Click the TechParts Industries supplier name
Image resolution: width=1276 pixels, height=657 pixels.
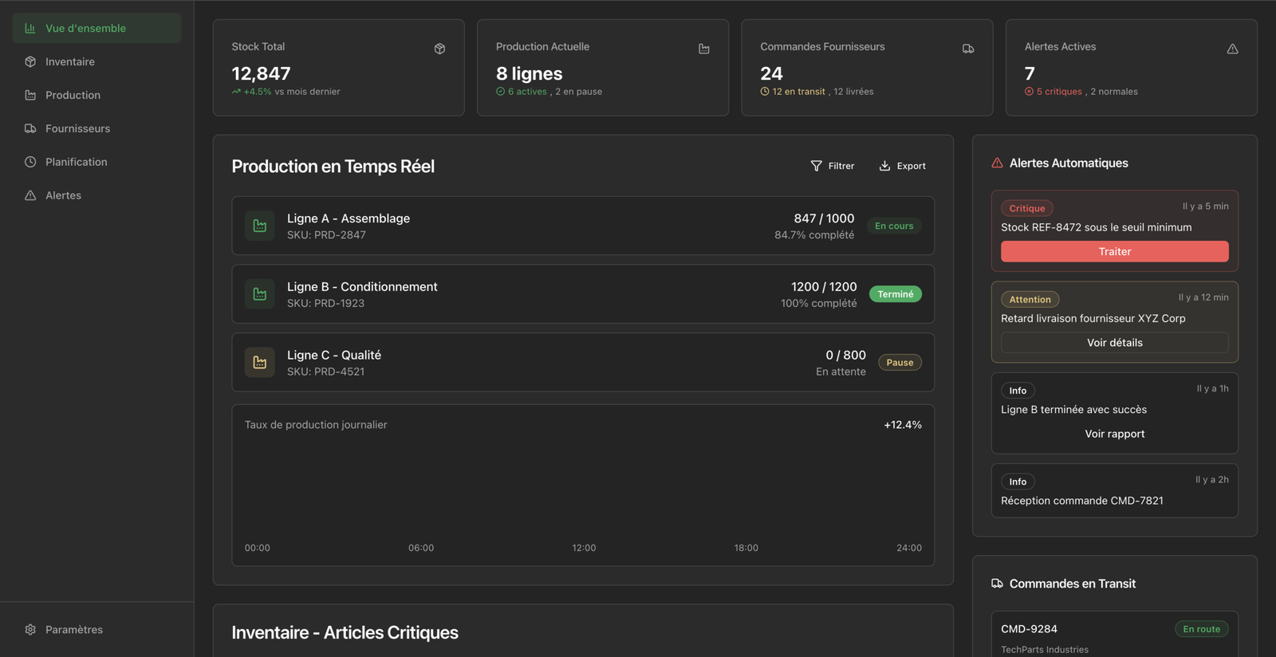[1044, 649]
